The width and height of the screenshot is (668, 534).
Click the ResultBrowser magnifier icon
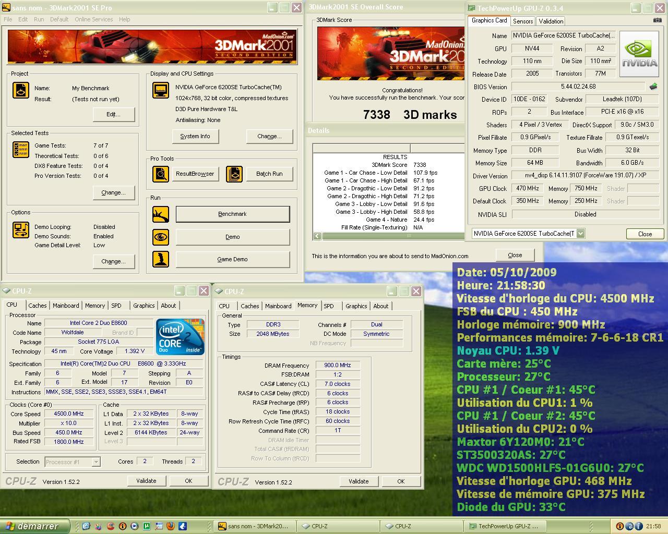[161, 174]
